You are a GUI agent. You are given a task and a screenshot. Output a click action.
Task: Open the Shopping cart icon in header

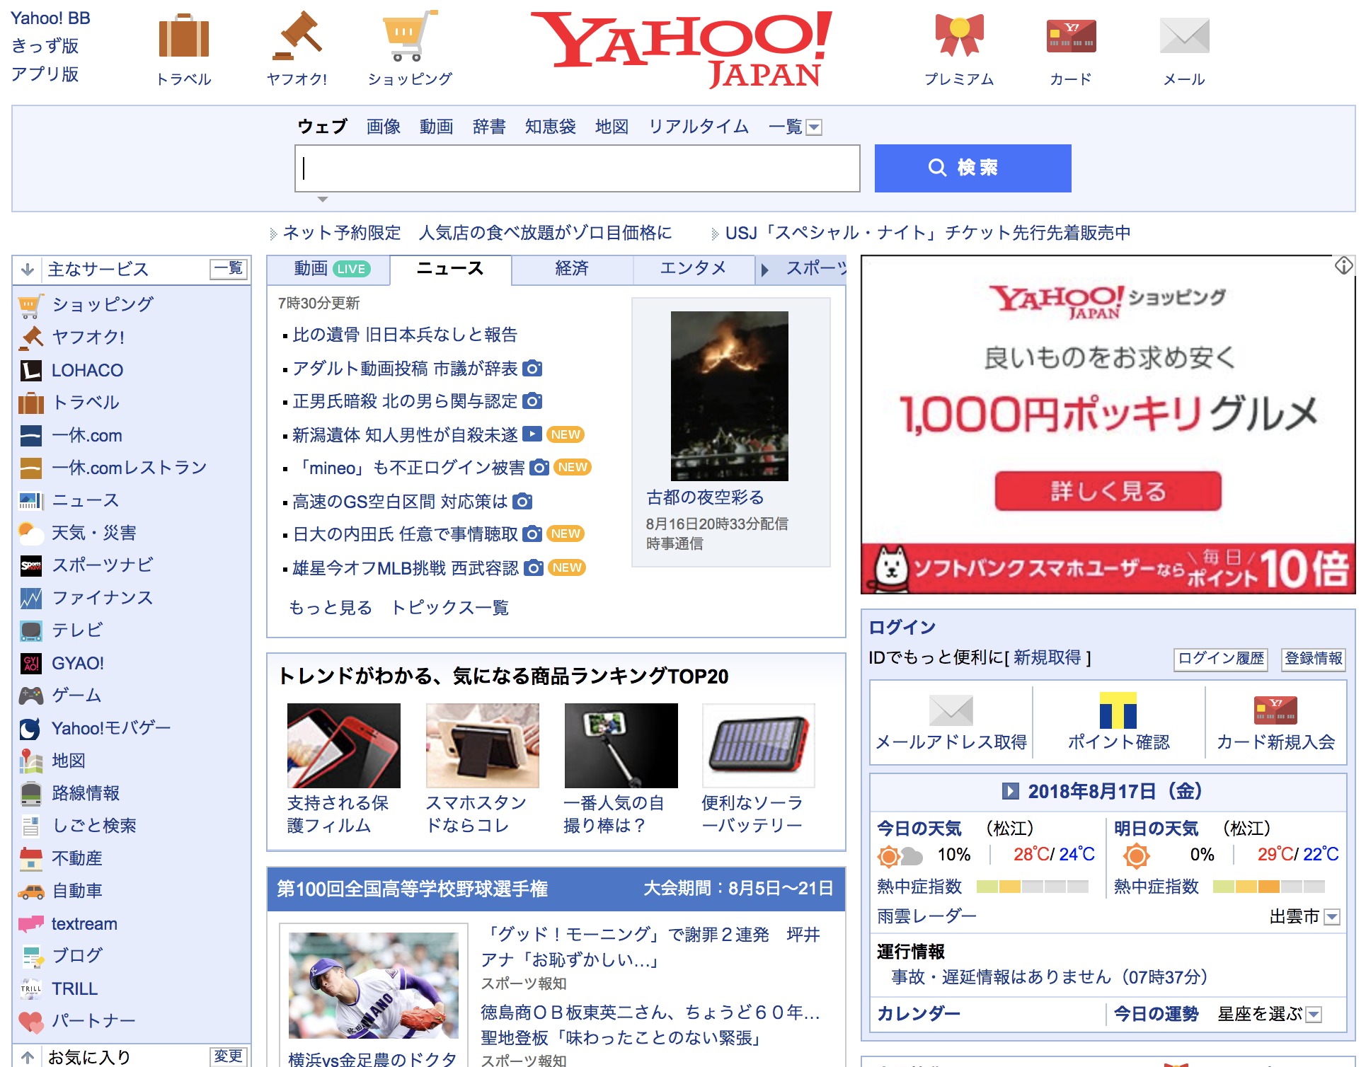[x=409, y=35]
